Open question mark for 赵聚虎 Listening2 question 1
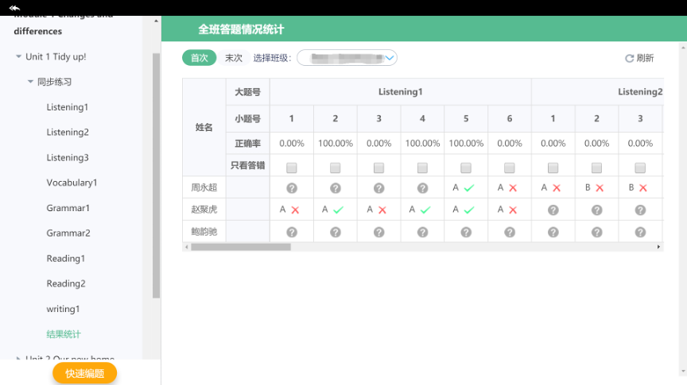 tap(553, 210)
